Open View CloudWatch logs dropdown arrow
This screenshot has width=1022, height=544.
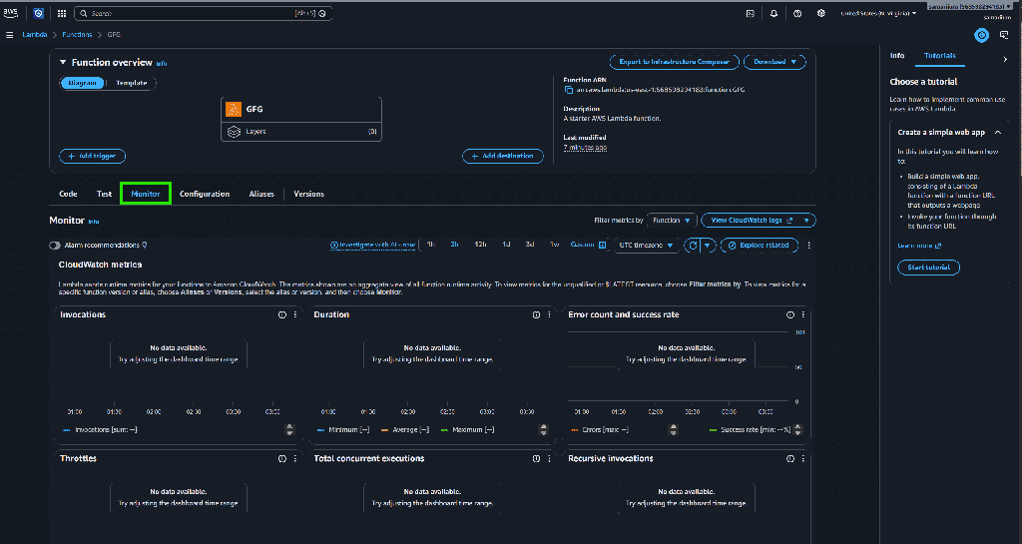coord(806,221)
